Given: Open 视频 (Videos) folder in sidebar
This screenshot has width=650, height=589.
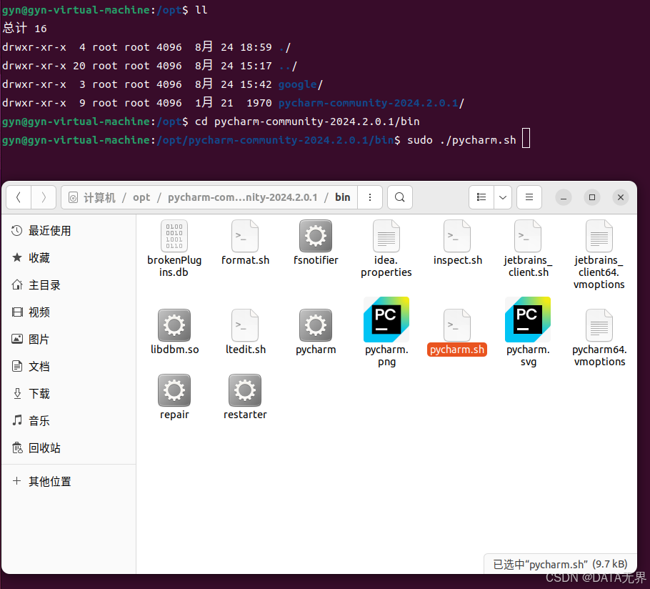Looking at the screenshot, I should 69,312.
